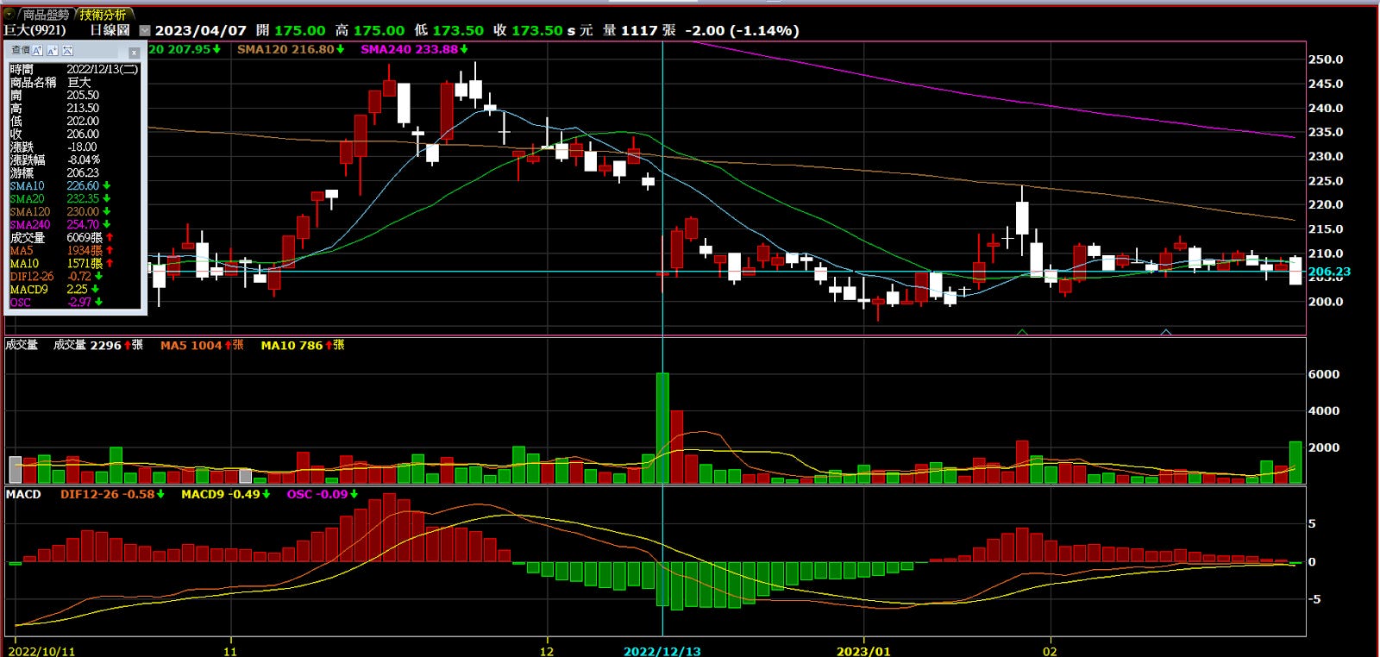Click the 查價 panel title text
This screenshot has height=657, width=1380.
point(20,51)
